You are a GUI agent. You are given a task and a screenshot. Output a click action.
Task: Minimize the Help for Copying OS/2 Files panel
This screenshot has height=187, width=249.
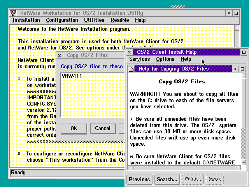(235, 69)
